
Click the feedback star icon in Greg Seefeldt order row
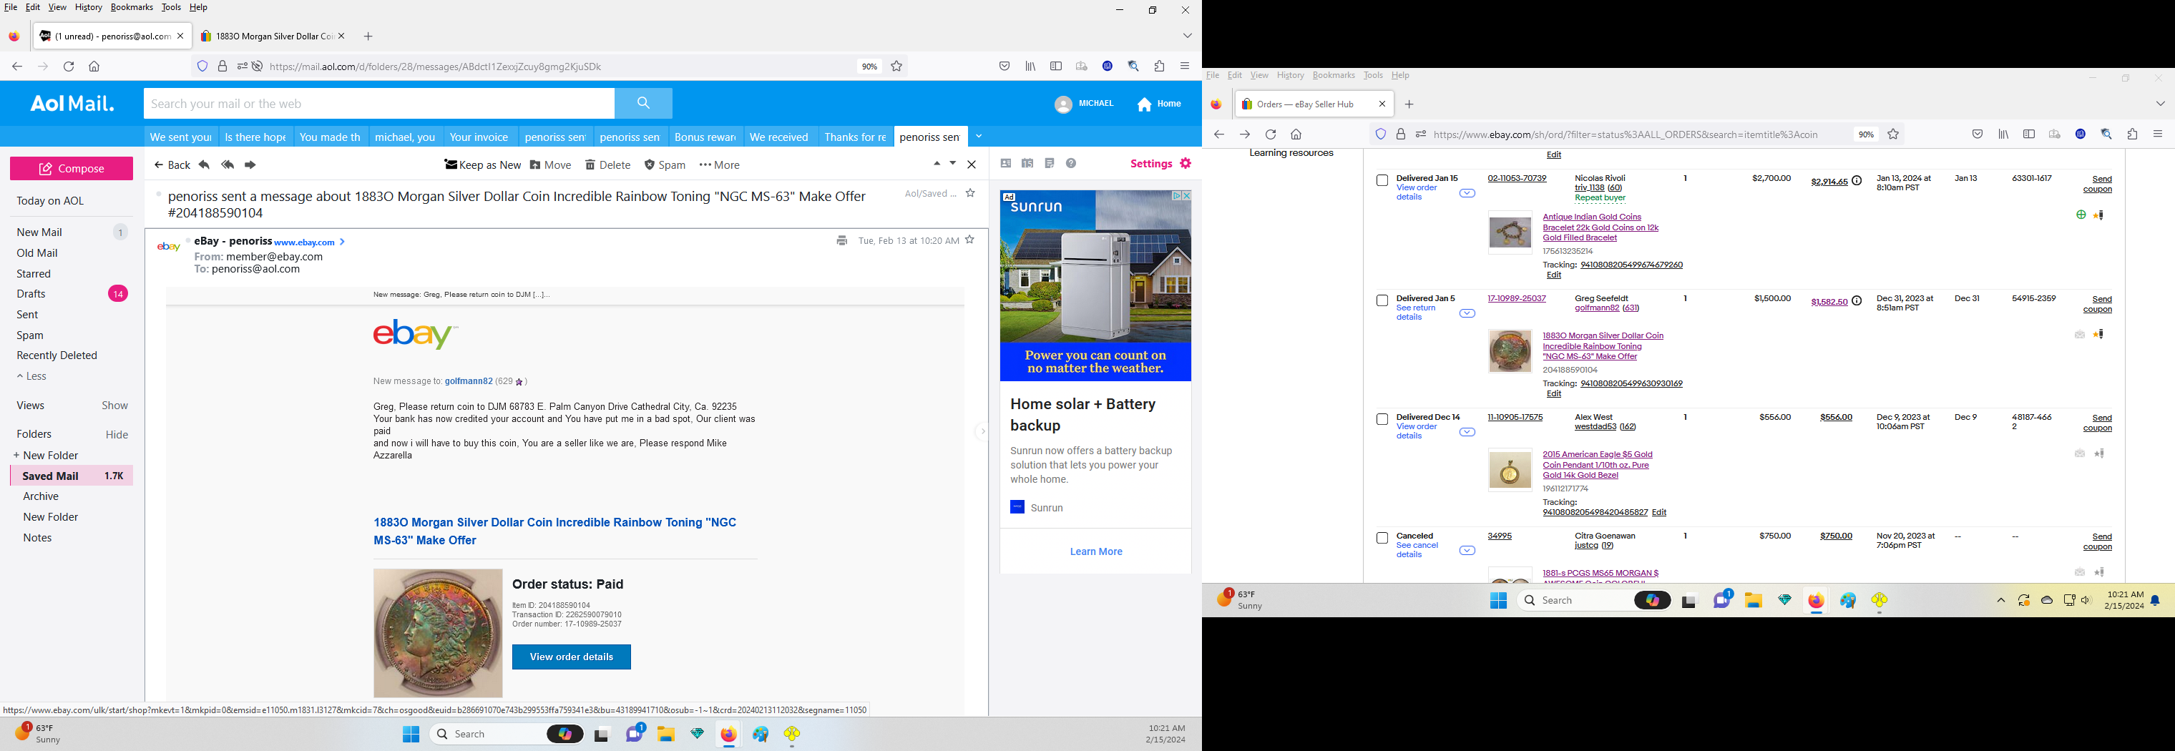click(x=2100, y=335)
